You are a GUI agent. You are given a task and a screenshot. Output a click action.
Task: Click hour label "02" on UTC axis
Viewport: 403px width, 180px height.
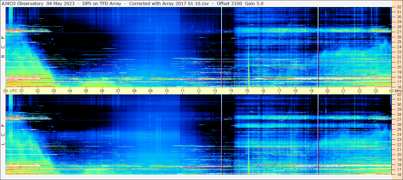click(x=38, y=91)
